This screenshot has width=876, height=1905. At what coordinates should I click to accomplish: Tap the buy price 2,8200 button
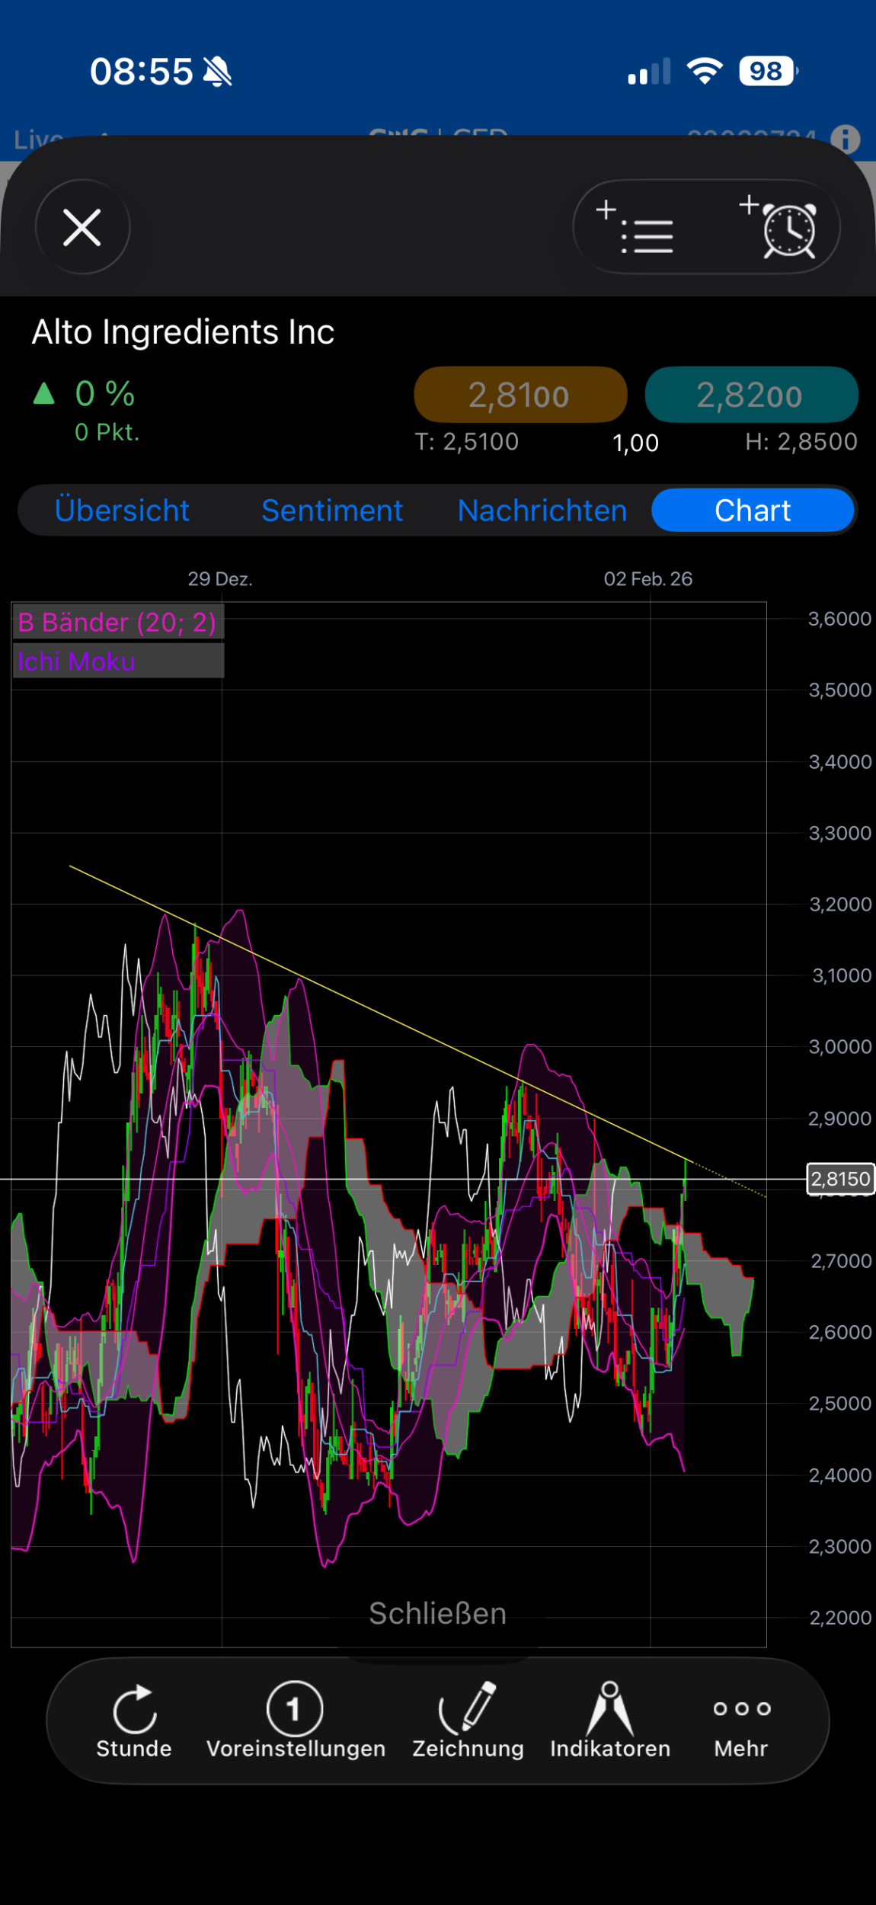pos(751,395)
